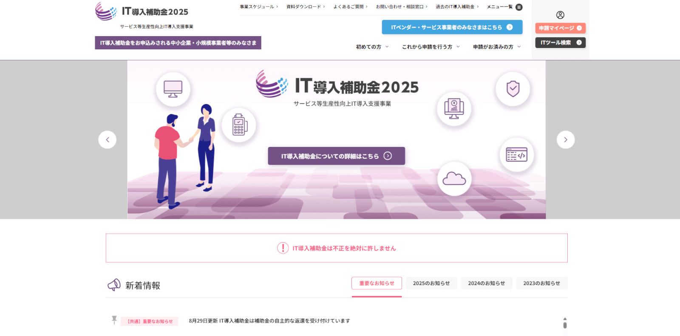Select the 2024のお知らせ tab
This screenshot has height=336, width=680.
coord(487,283)
